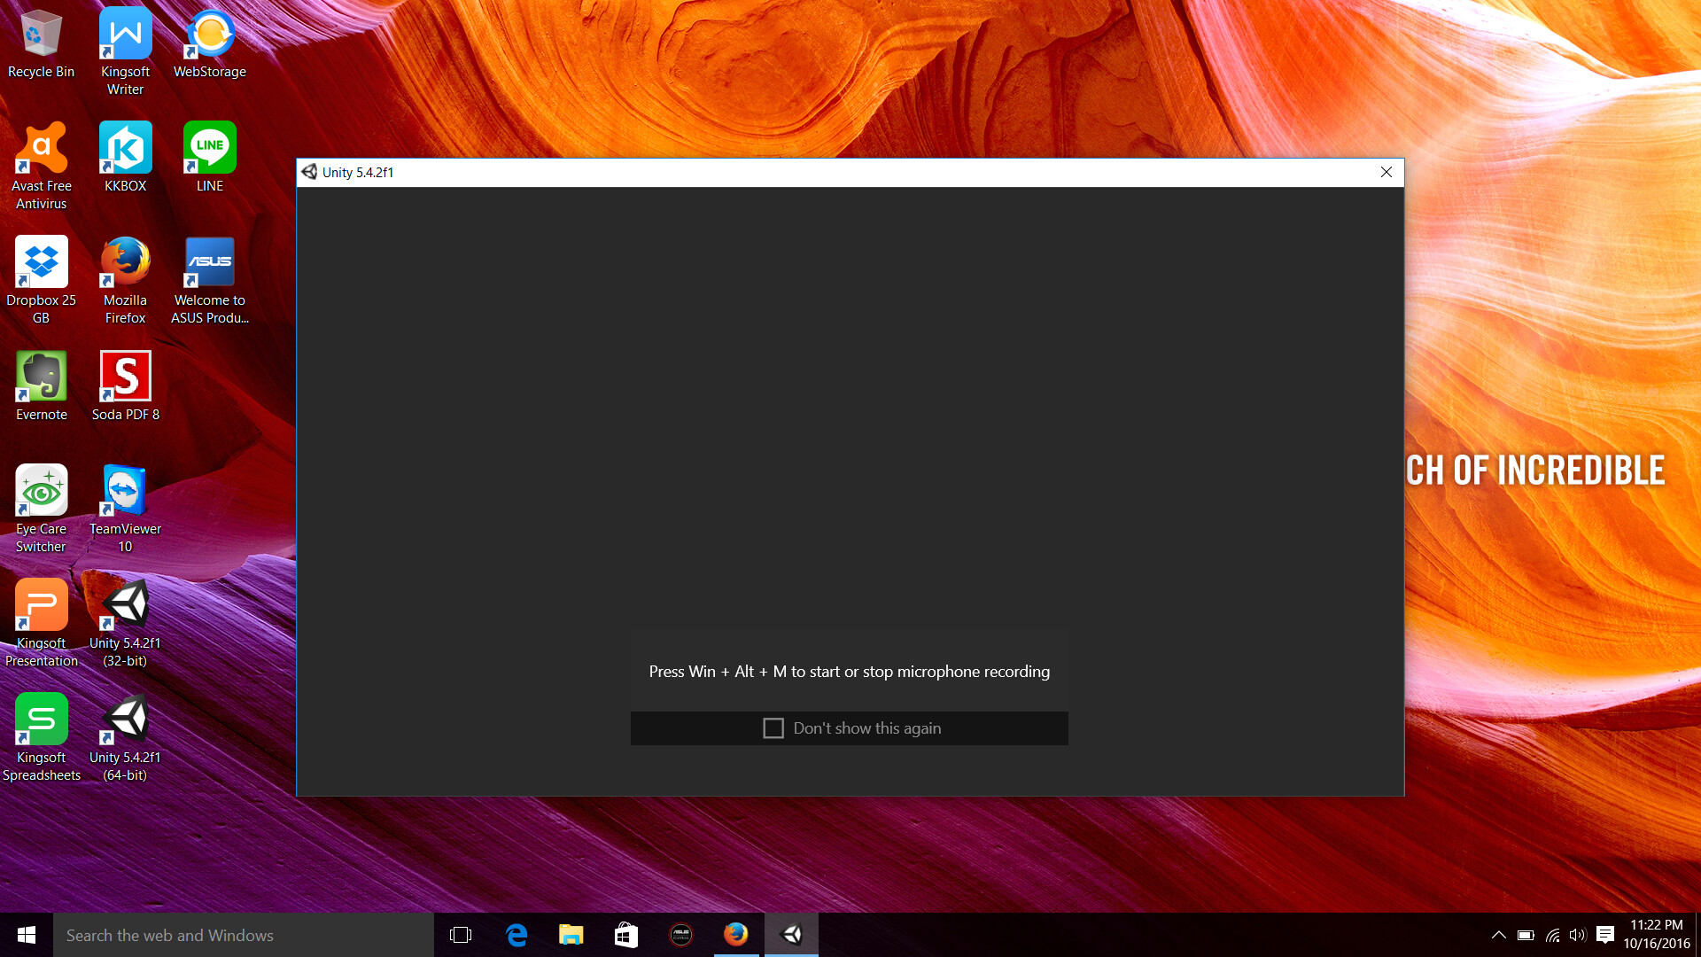
Task: Launch LINE messenger
Action: tap(209, 146)
